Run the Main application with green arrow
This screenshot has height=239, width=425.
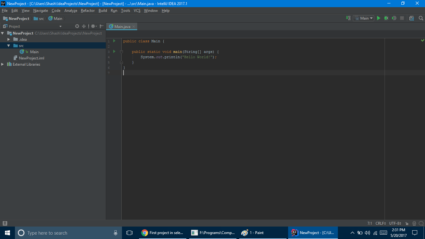pos(378,18)
